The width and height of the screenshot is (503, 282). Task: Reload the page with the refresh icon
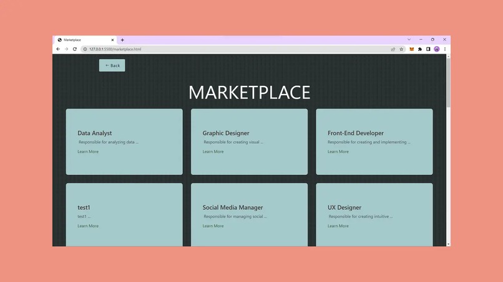click(75, 49)
